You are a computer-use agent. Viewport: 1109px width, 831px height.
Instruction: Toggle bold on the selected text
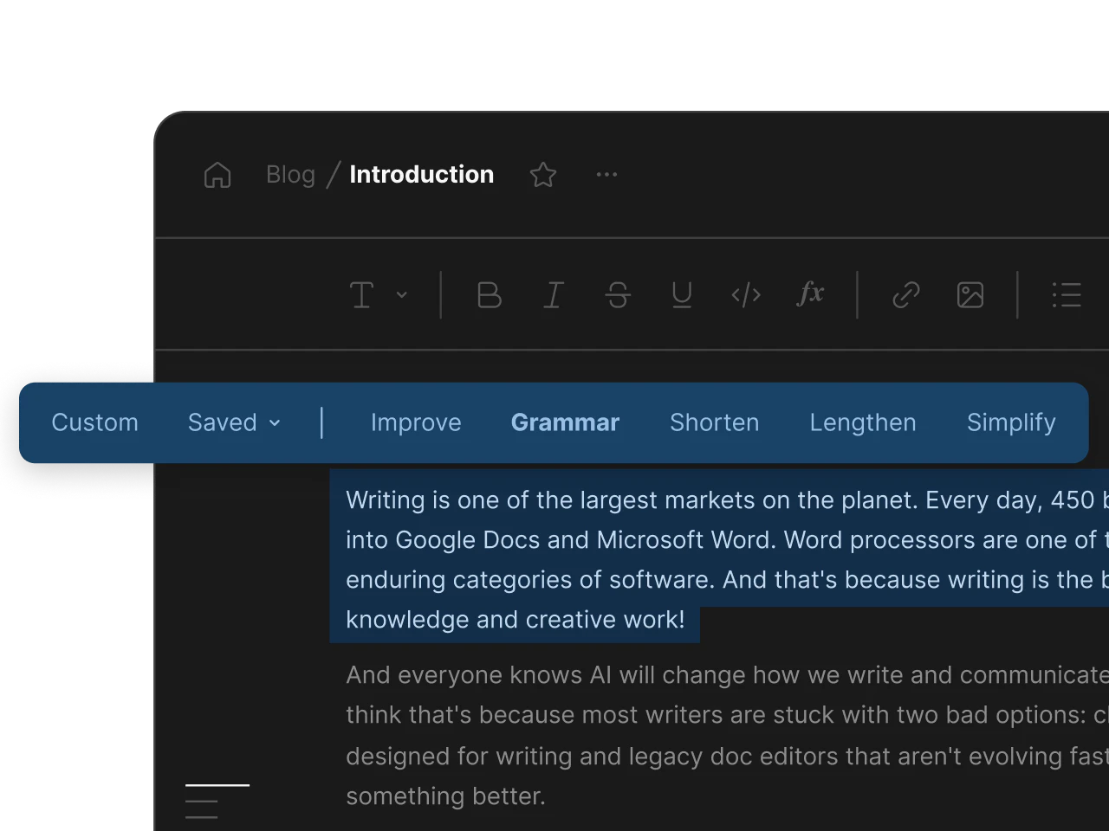[489, 295]
